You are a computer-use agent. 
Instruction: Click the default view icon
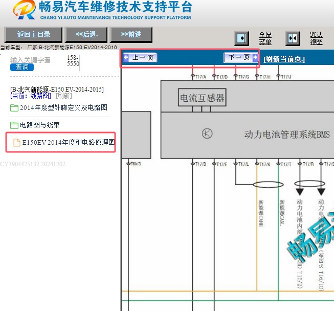pos(293,38)
